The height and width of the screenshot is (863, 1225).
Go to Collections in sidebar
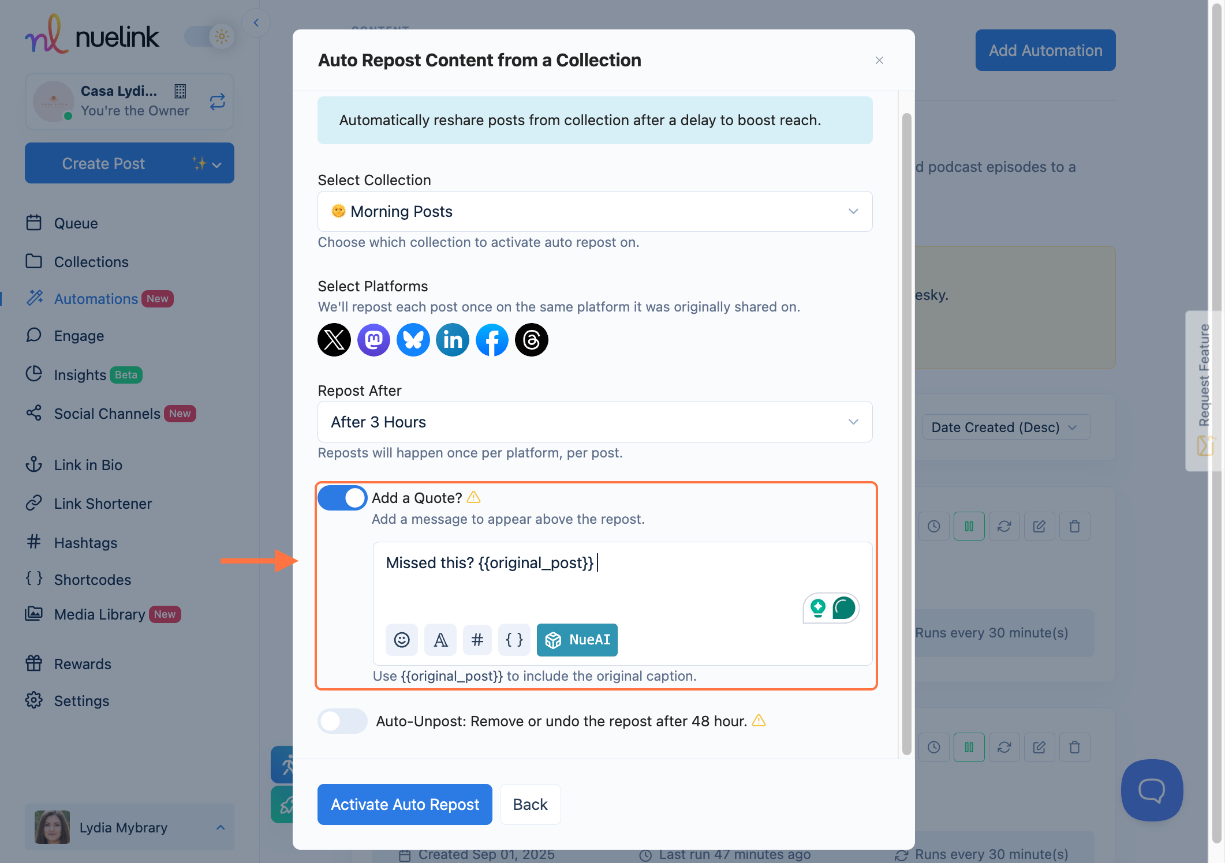pyautogui.click(x=91, y=262)
